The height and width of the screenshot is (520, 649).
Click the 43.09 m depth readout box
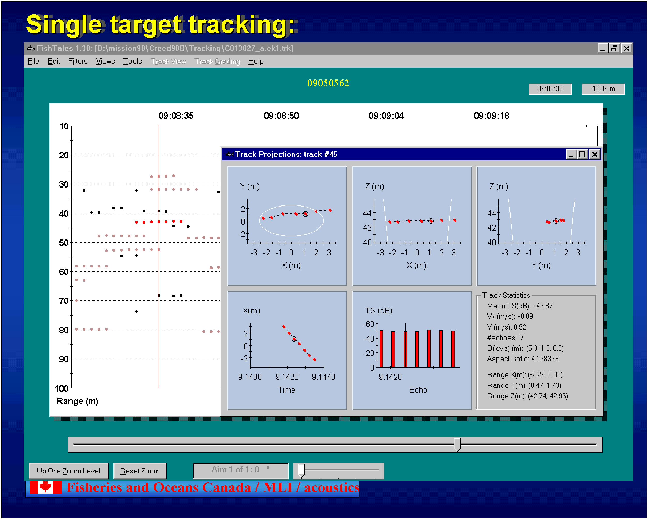point(603,89)
